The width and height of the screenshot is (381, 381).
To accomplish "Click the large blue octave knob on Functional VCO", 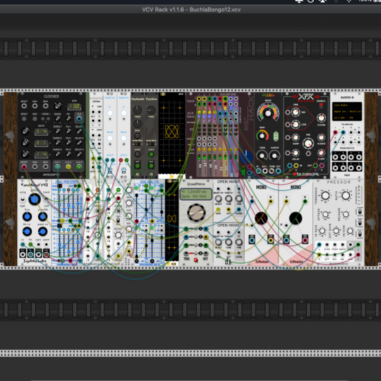I will (35, 200).
